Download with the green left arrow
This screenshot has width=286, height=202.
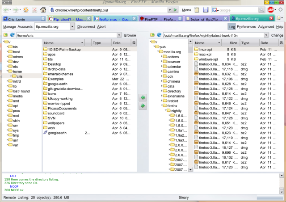click(143, 97)
